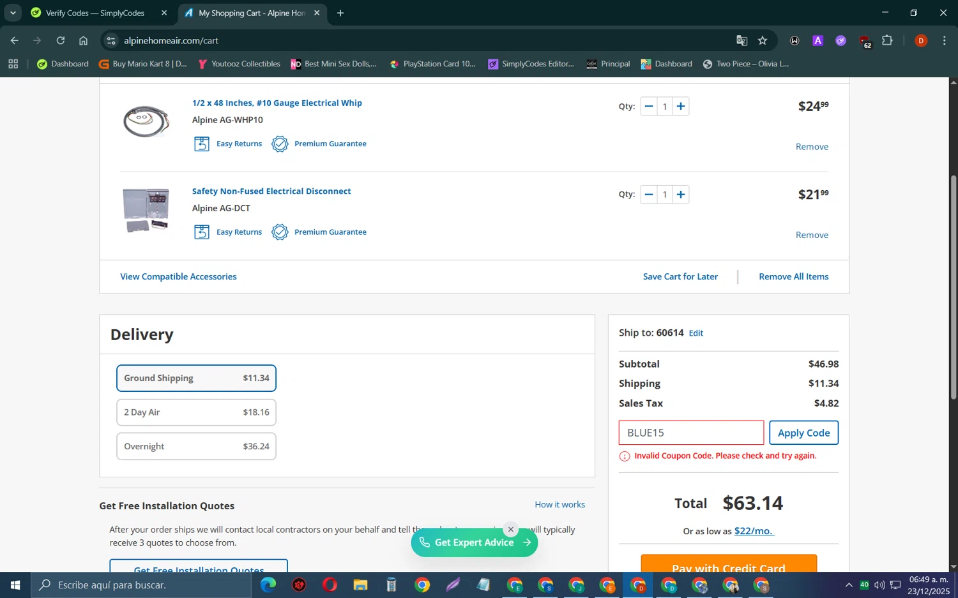Open the Chrome profile avatar
Viewport: 958px width, 598px height.
[x=921, y=40]
